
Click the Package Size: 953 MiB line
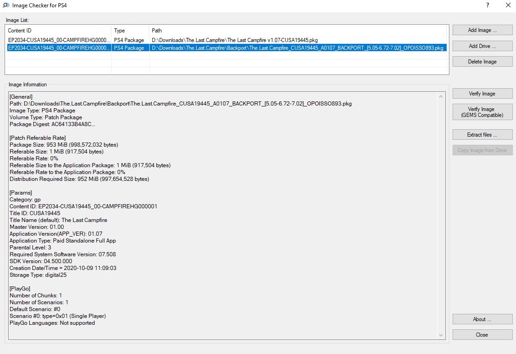pos(64,145)
